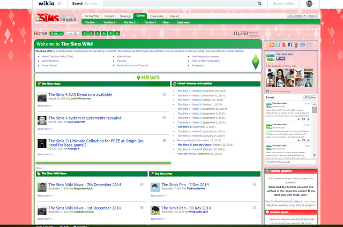Expand the Edit button dropdown arrow

[62, 33]
